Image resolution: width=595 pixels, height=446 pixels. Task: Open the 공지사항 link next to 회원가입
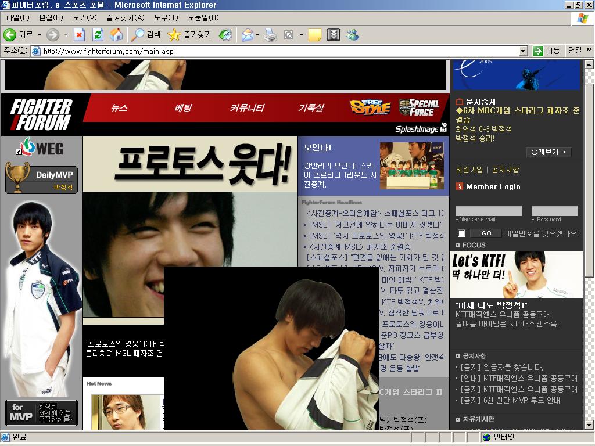coord(505,170)
